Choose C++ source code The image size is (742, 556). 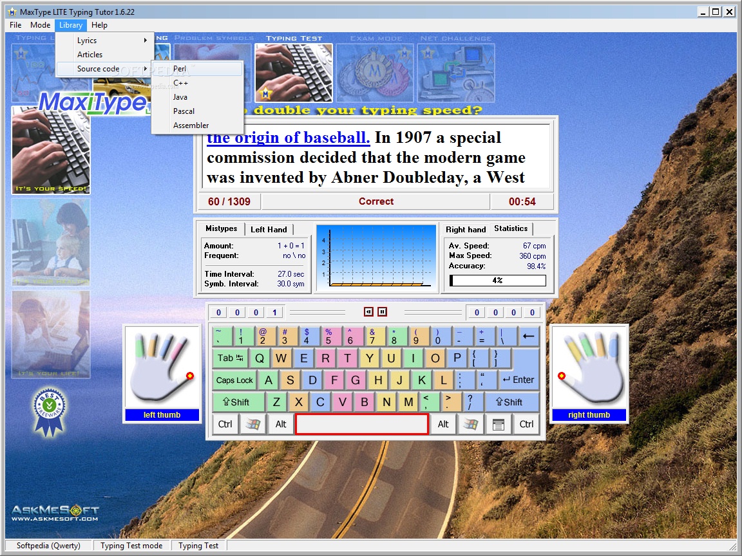click(197, 83)
